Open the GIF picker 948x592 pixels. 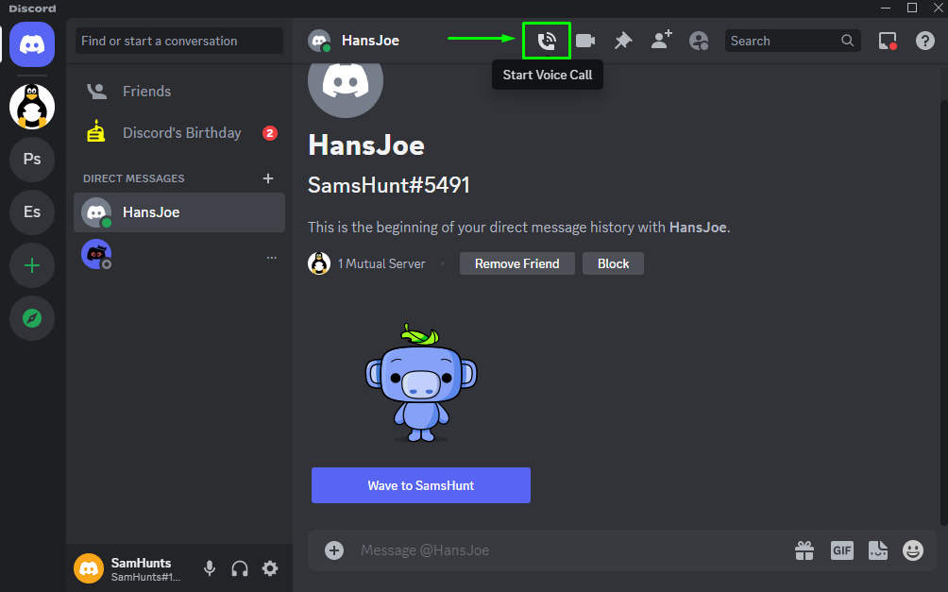(841, 550)
